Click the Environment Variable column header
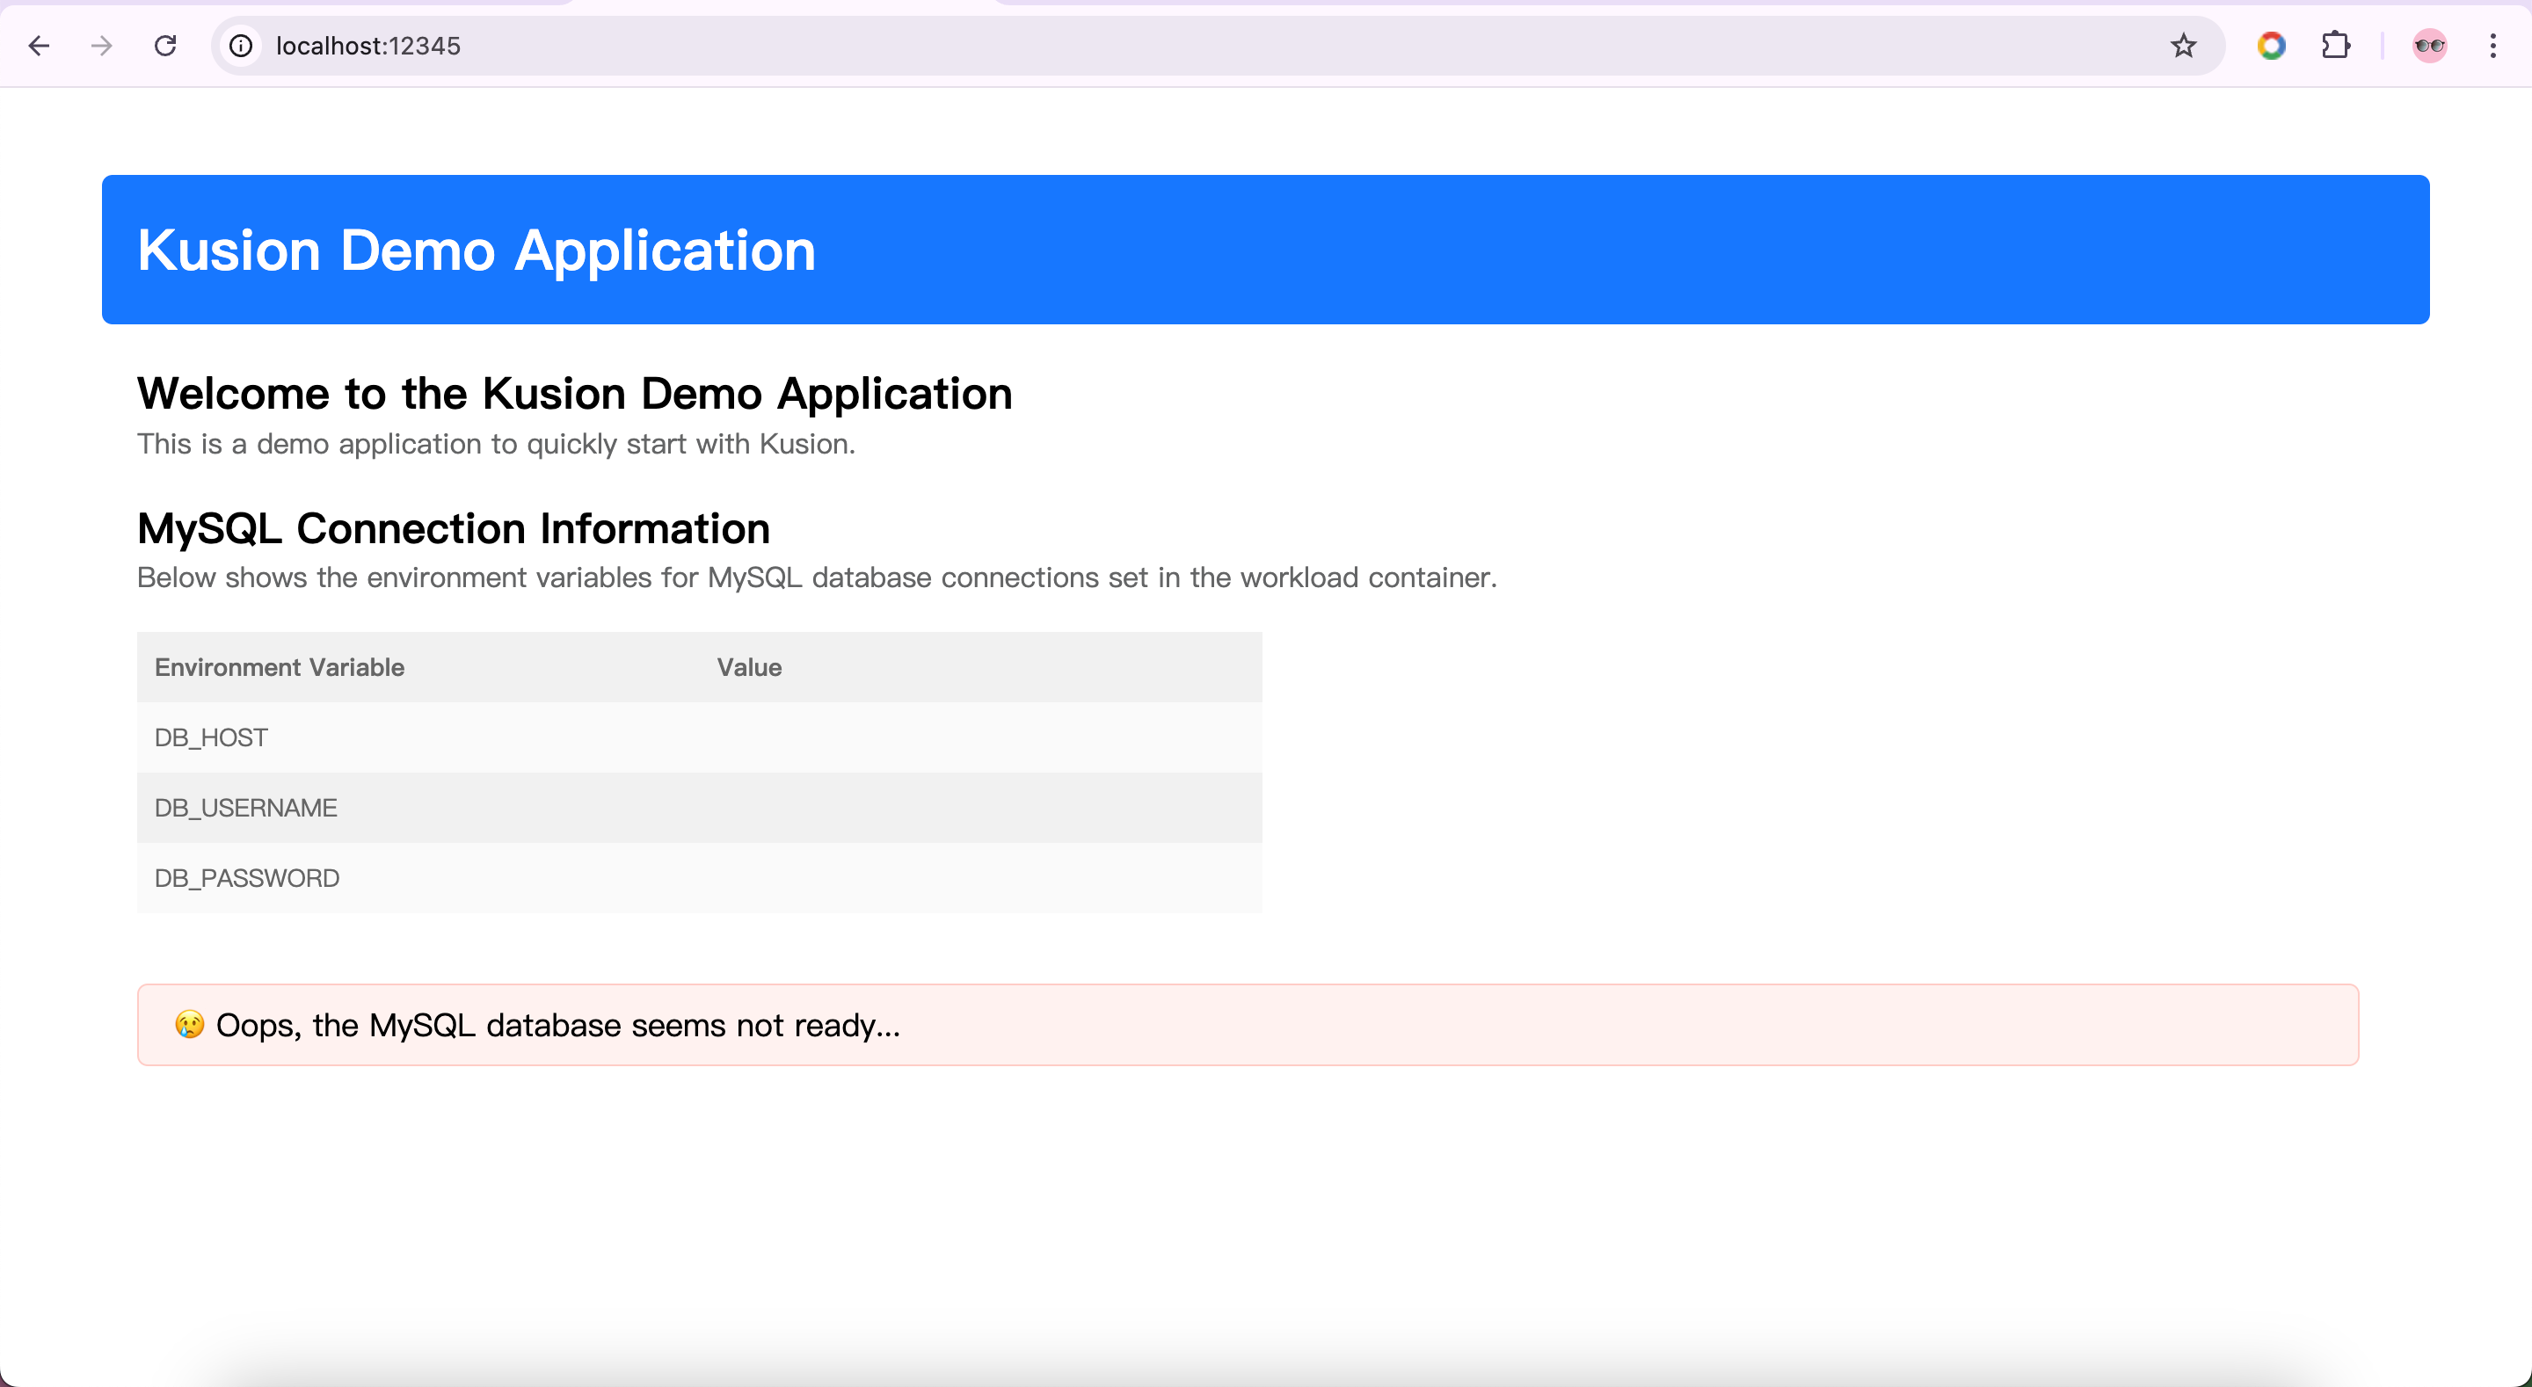This screenshot has width=2532, height=1387. point(280,667)
